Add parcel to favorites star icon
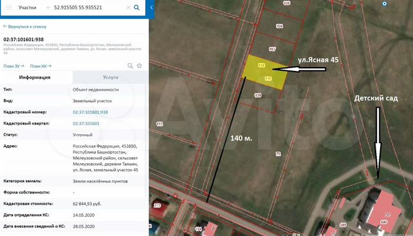The width and height of the screenshot is (413, 236). coord(139,66)
